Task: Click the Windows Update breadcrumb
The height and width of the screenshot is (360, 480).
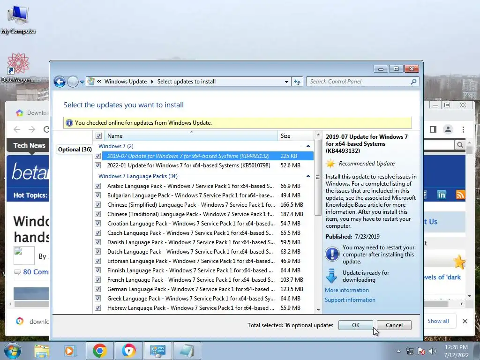Action: pos(126,82)
